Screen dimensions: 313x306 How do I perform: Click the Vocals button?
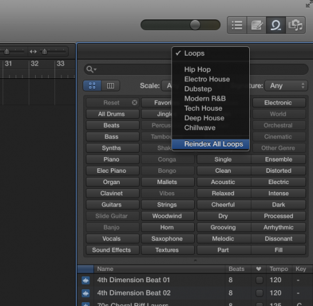113,238
